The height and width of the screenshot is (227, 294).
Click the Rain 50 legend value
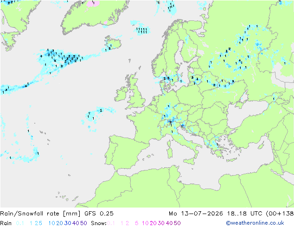(x=83, y=223)
